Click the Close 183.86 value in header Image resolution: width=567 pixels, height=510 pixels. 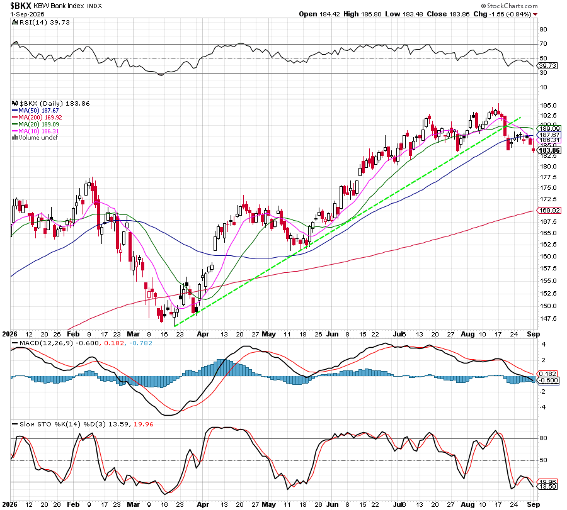448,14
